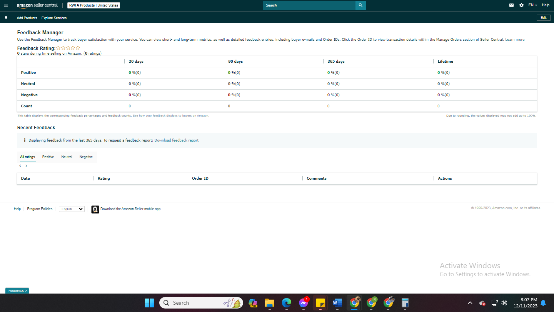Open Sticky Notes from the taskbar

(320, 303)
